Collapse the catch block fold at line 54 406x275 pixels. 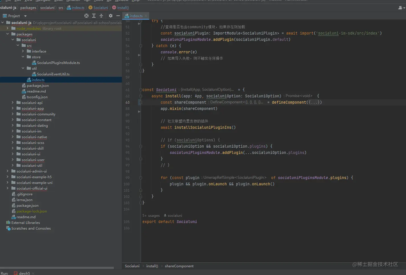click(141, 46)
